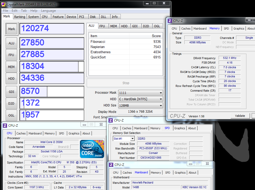Click the Score column header
The image size is (255, 190).
pos(146,36)
